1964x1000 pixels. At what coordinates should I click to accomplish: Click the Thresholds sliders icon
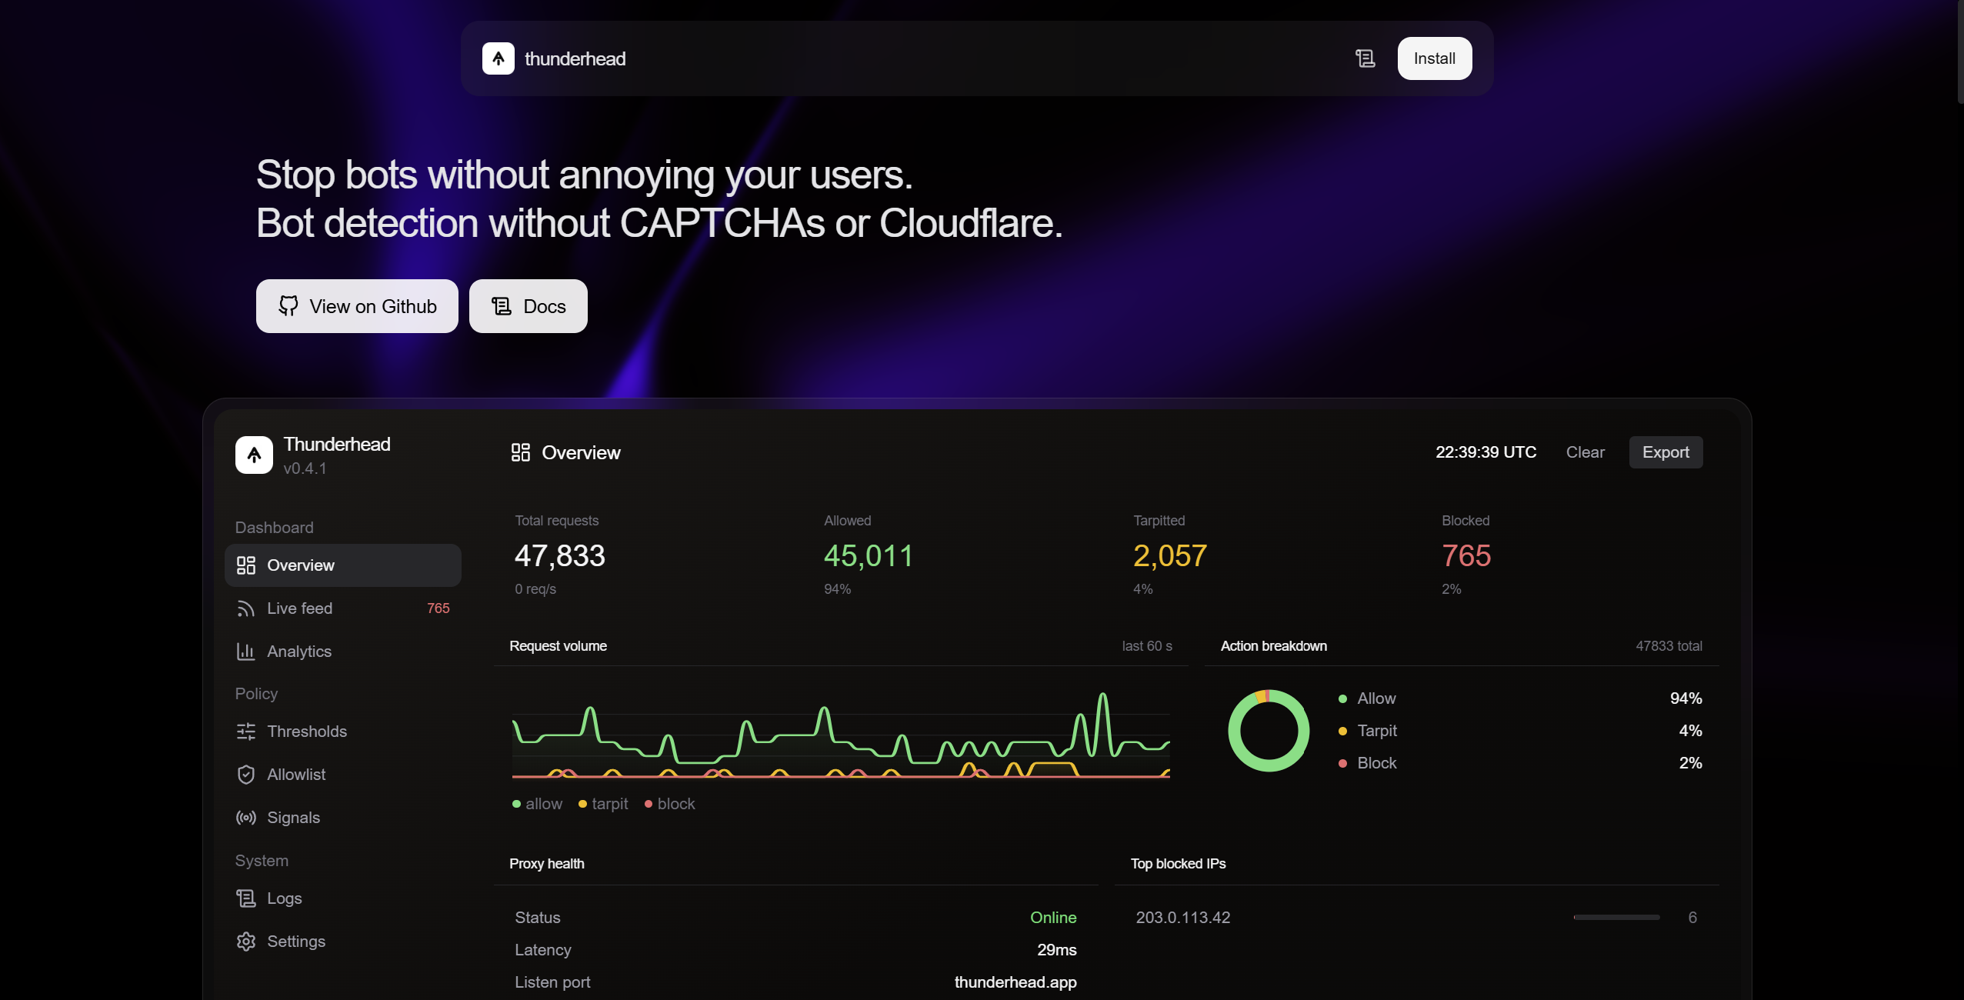pyautogui.click(x=246, y=732)
